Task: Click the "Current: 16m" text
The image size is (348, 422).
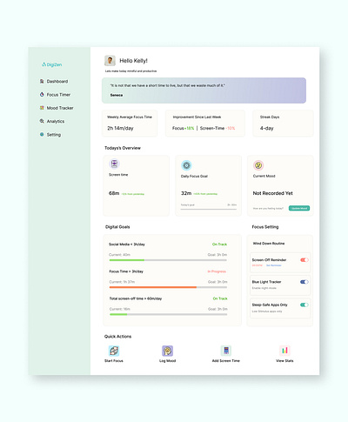Action: (x=120, y=309)
